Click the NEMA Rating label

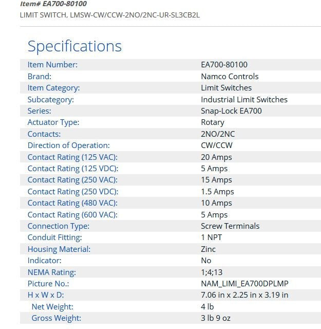[x=51, y=272]
